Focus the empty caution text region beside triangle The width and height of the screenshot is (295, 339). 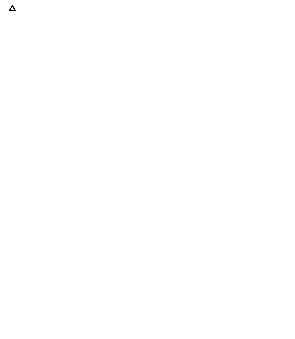click(x=161, y=16)
